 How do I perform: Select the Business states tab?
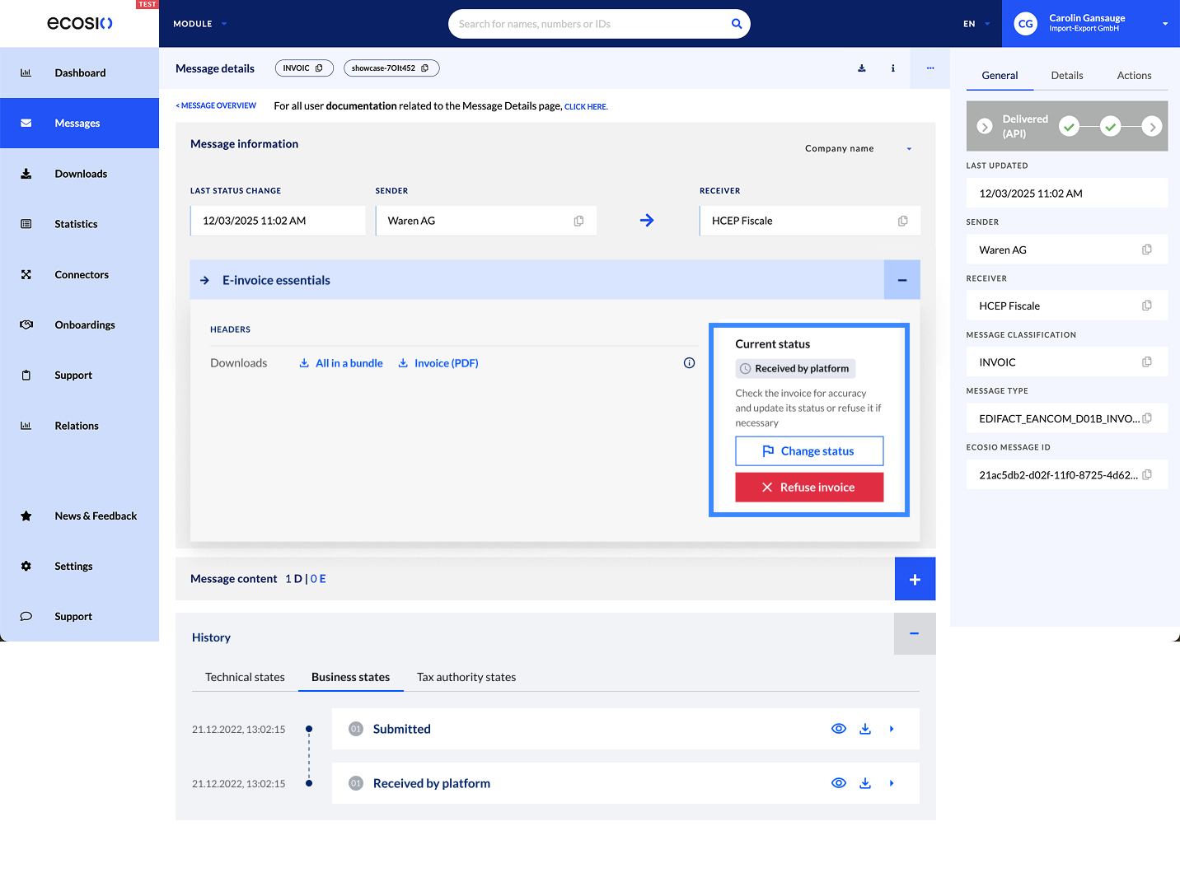[x=351, y=678]
